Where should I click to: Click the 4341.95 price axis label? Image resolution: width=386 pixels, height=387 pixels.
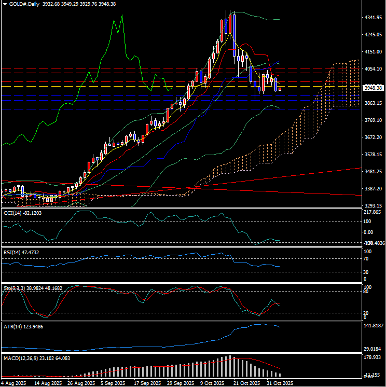374,18
